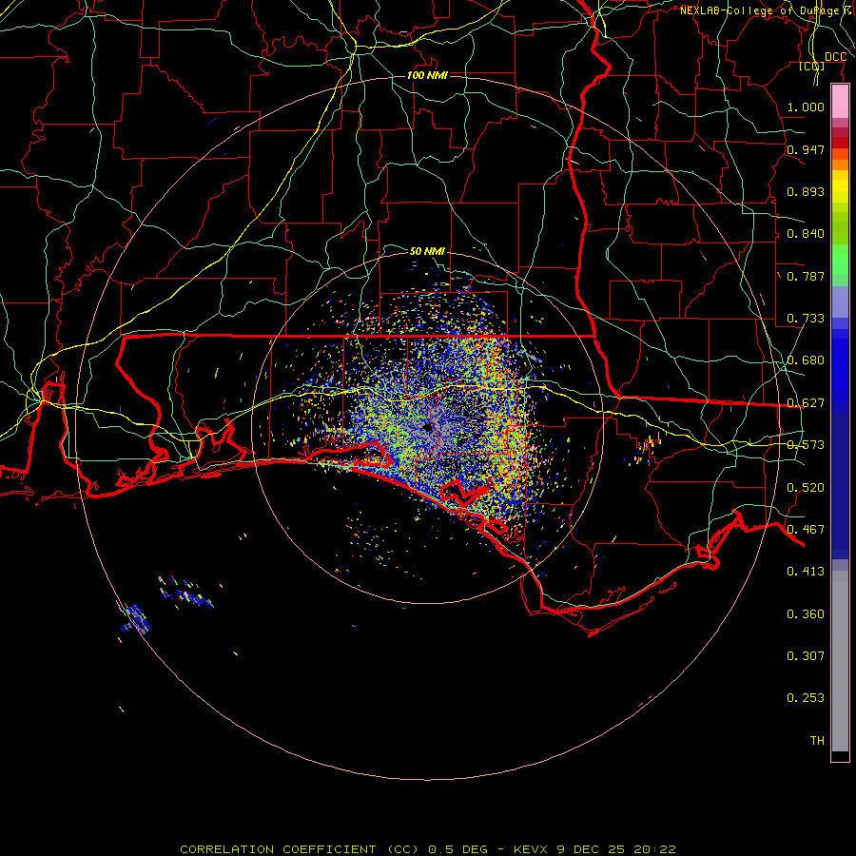Click the 0.840 scale value

[x=806, y=234]
